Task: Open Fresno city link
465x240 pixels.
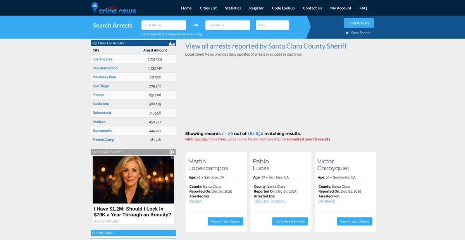Action: [98, 95]
